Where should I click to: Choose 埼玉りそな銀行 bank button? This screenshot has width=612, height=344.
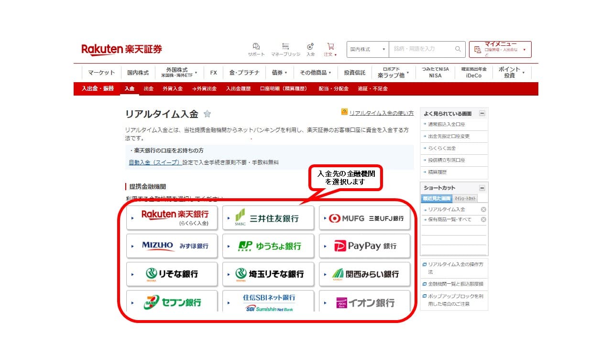tap(268, 274)
